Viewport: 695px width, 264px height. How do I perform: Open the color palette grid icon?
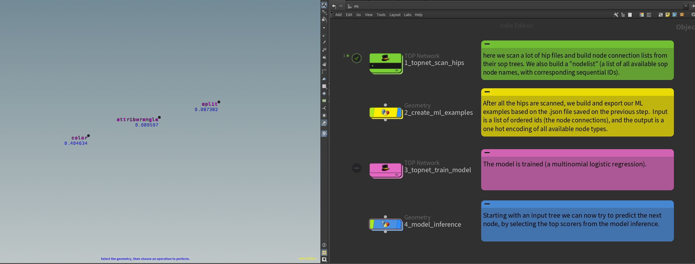click(x=642, y=15)
